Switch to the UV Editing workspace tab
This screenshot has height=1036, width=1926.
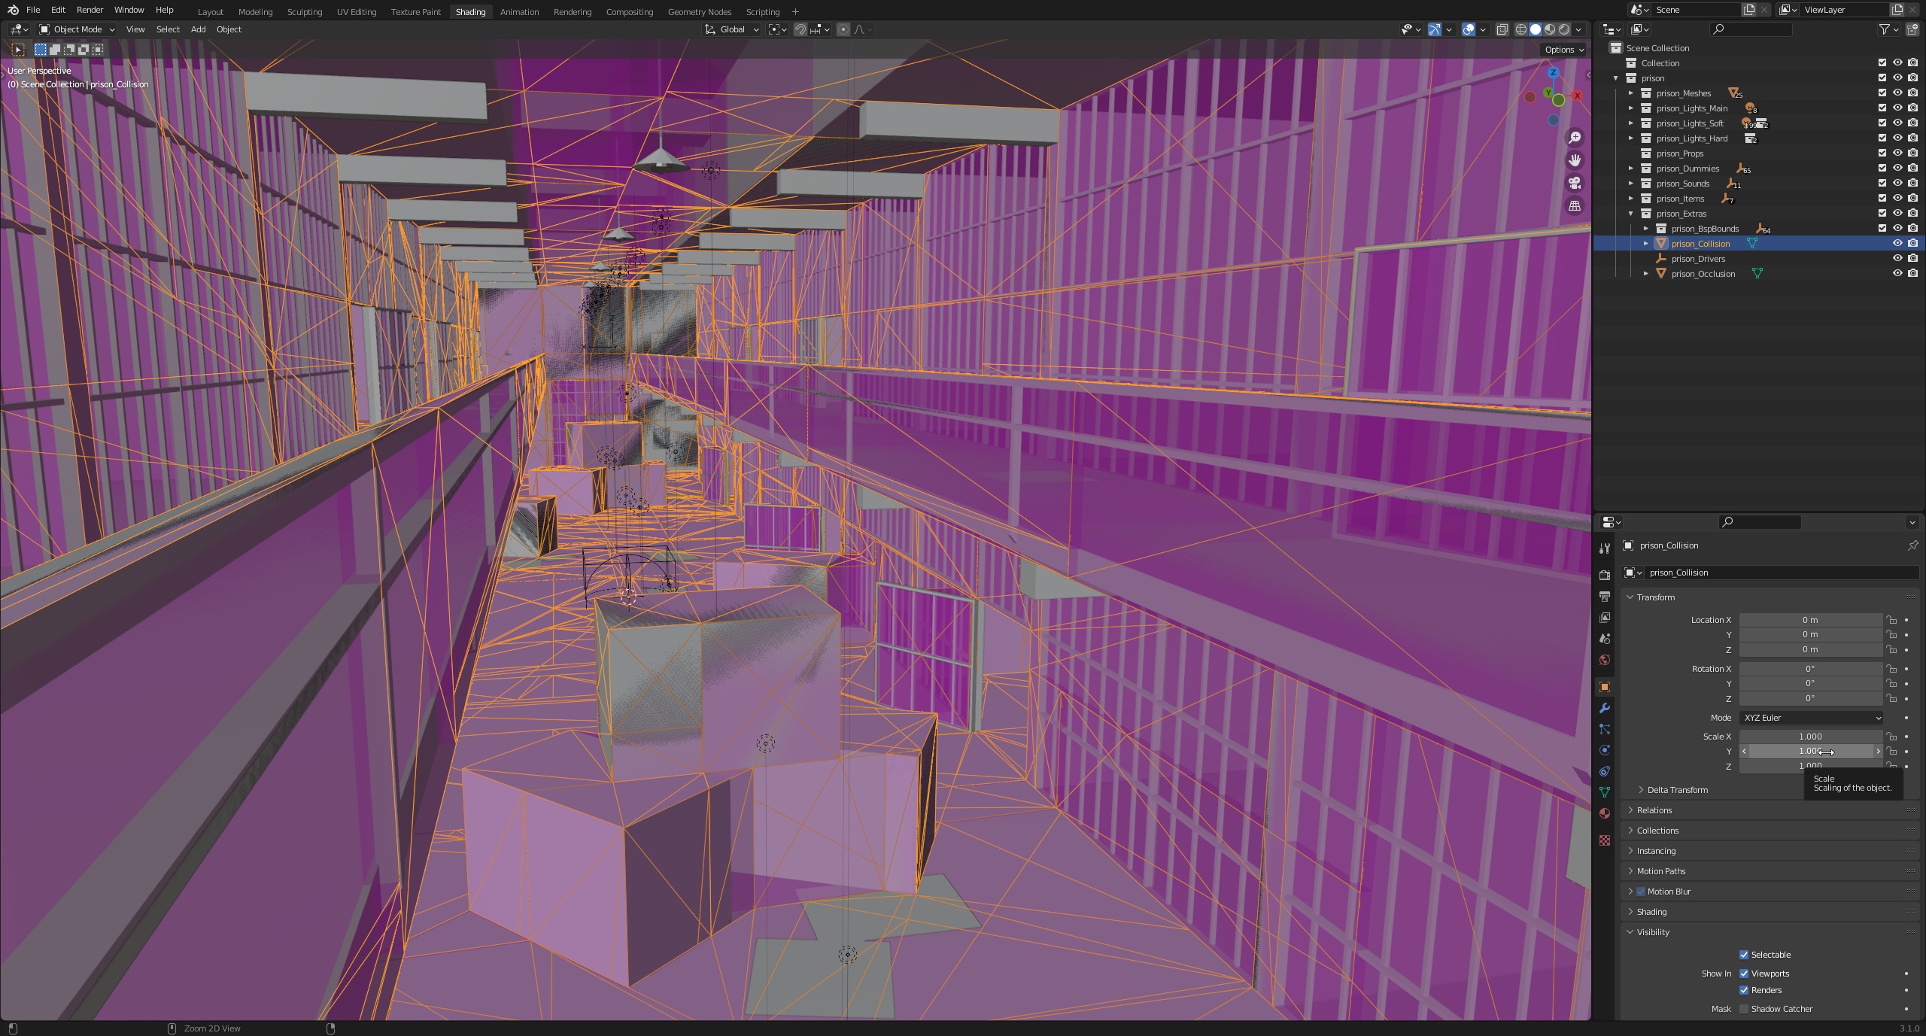[356, 12]
